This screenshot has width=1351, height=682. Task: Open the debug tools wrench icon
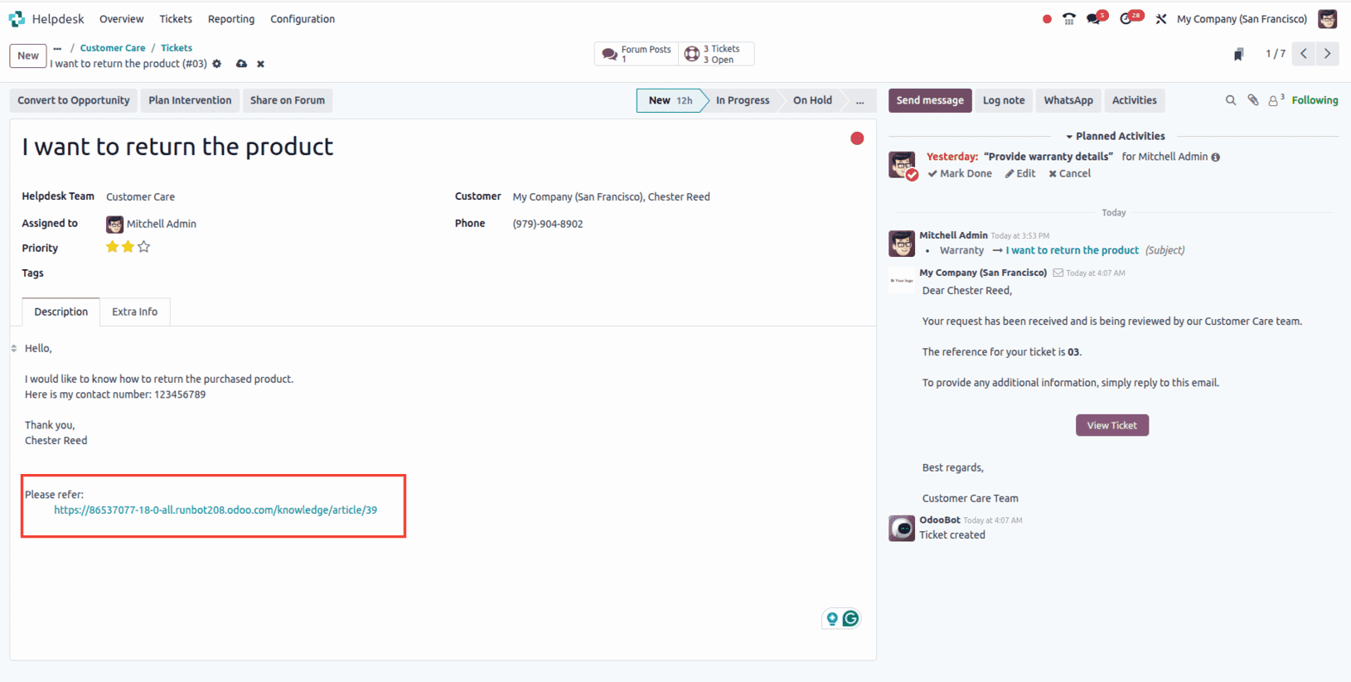tap(1161, 19)
